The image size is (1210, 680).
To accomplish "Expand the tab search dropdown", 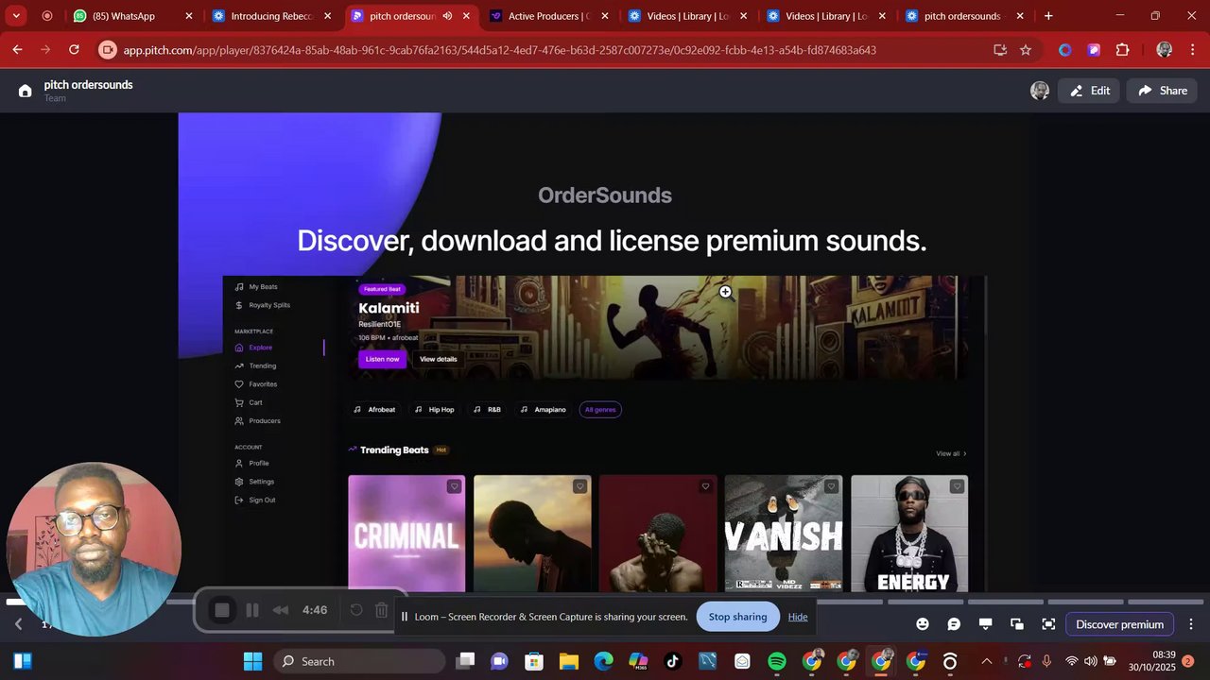I will [x=16, y=16].
